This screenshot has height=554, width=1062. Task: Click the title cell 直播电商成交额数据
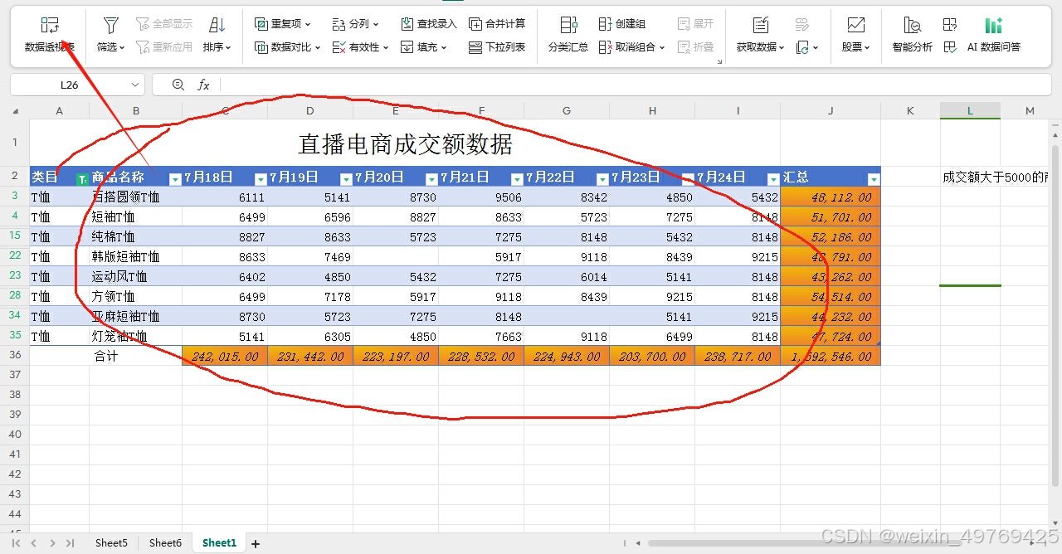[405, 143]
